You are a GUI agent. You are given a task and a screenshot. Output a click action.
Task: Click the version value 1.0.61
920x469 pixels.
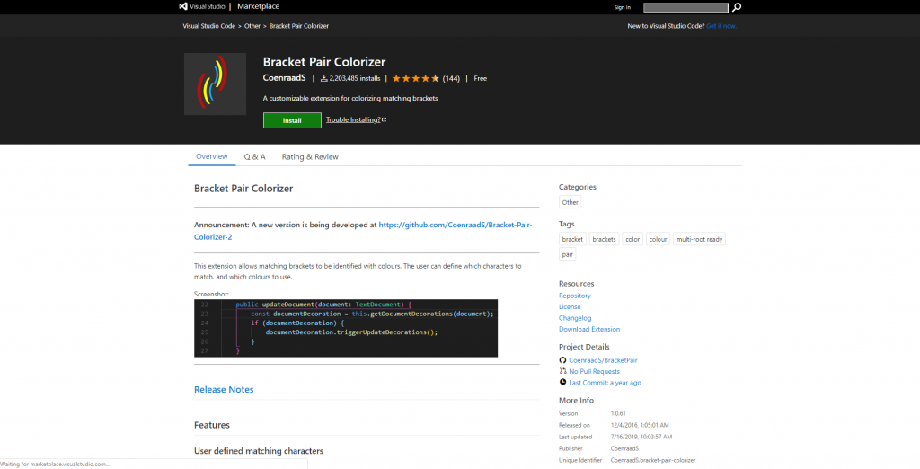click(618, 414)
